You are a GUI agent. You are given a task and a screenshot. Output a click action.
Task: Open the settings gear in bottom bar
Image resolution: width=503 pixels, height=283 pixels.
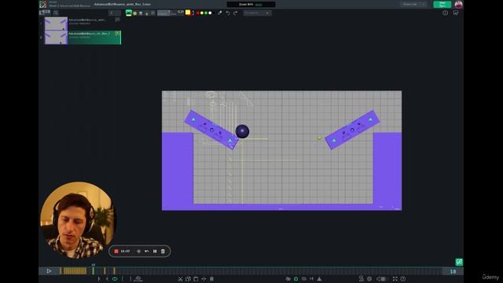[369, 279]
